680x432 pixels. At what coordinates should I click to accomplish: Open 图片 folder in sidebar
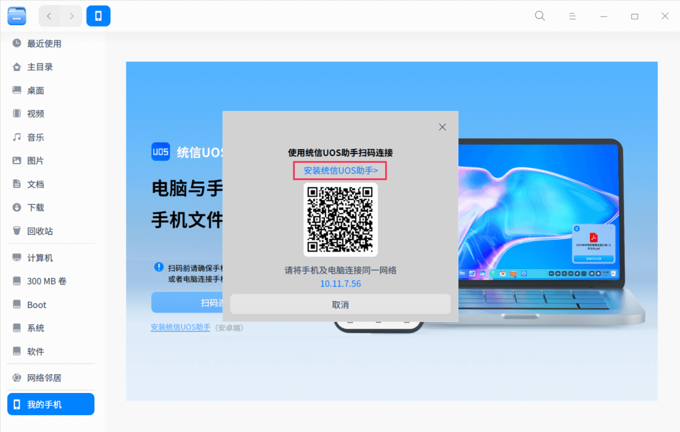tap(51, 161)
